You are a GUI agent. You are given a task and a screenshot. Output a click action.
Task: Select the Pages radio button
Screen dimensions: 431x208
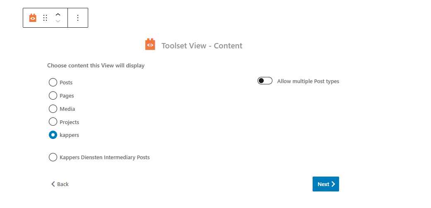[x=53, y=96]
